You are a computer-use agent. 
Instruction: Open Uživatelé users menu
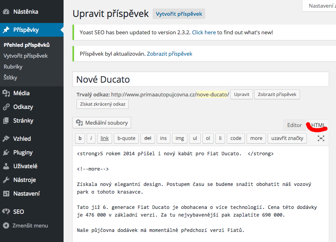tap(32, 166)
